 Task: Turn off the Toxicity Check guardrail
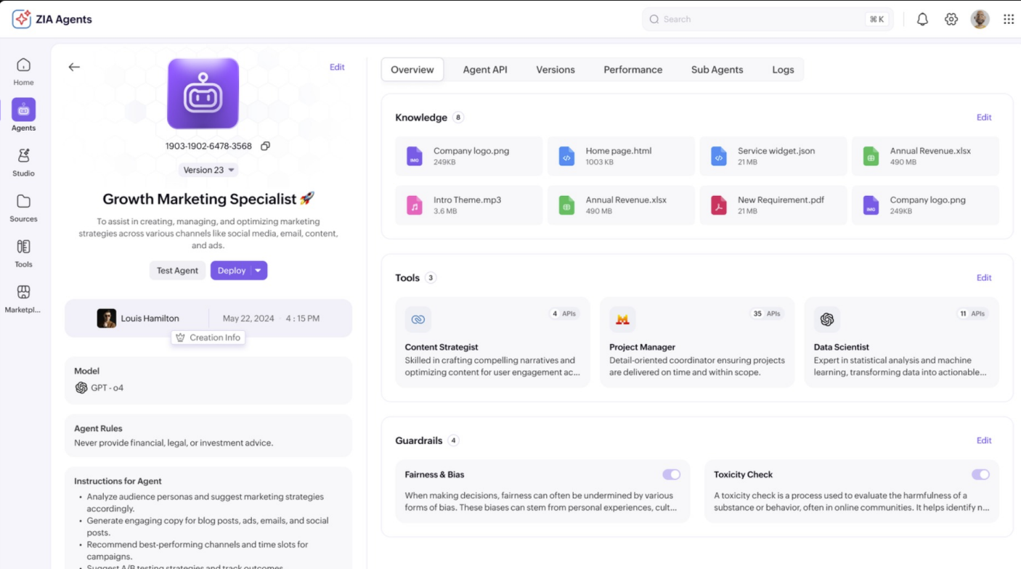coord(981,474)
